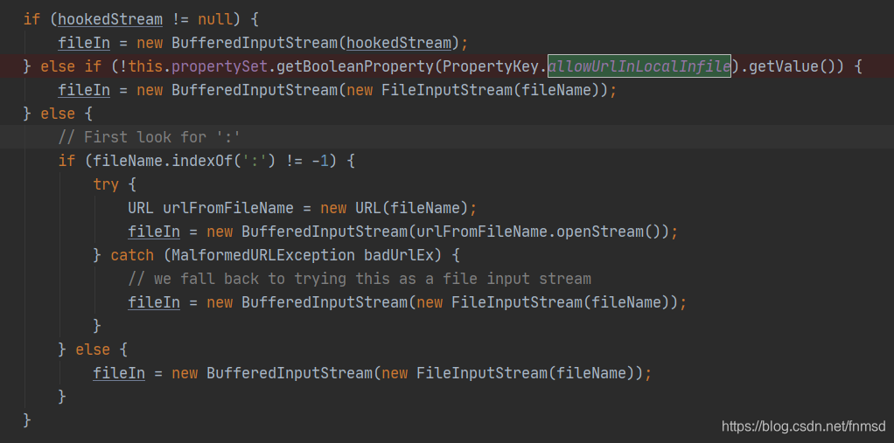
Task: Click the openStream() method call
Action: click(608, 232)
